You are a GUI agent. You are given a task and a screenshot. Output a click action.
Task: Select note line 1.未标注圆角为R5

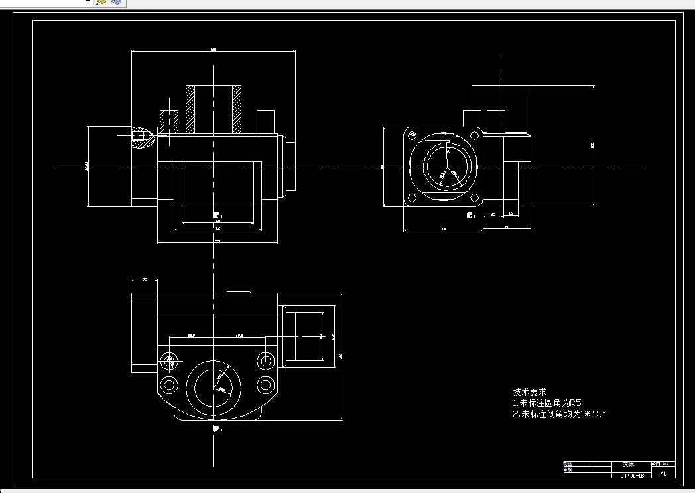pos(546,403)
